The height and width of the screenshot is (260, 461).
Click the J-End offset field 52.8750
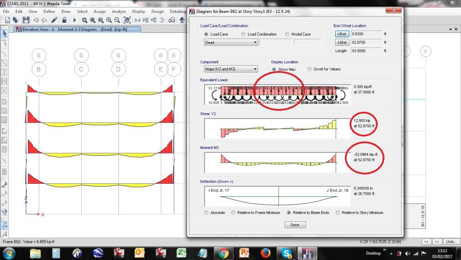coord(366,42)
